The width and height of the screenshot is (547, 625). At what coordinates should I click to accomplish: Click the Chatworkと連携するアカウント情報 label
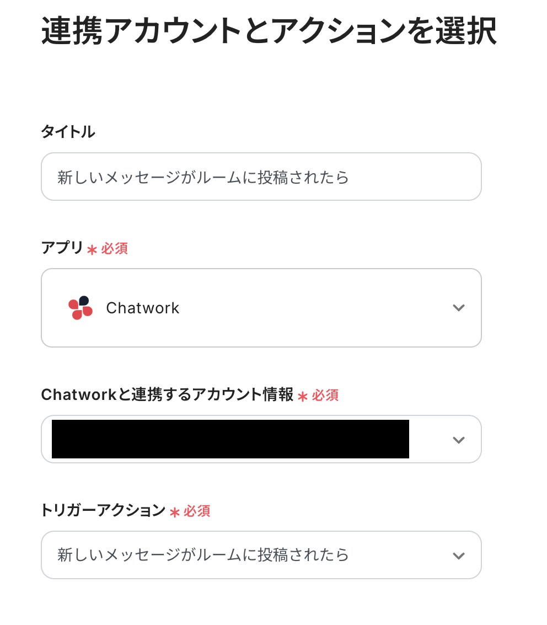[167, 395]
